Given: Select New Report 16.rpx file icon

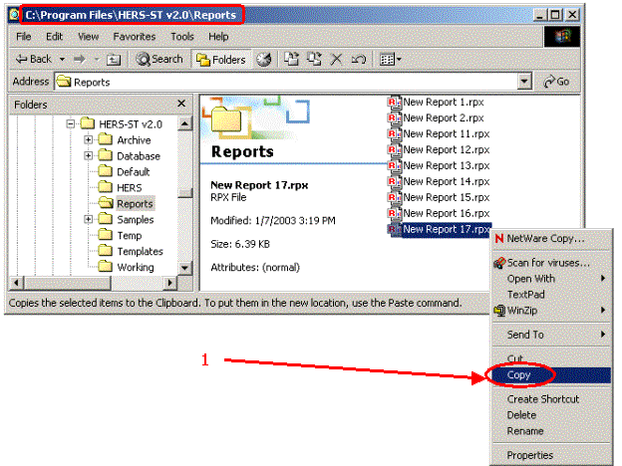Looking at the screenshot, I should tap(394, 213).
